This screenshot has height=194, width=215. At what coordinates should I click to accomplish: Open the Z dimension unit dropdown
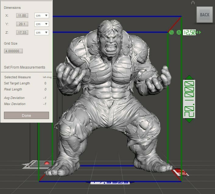click(41, 32)
